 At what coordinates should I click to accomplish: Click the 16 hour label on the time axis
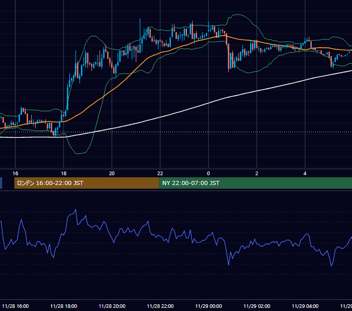pyautogui.click(x=15, y=174)
